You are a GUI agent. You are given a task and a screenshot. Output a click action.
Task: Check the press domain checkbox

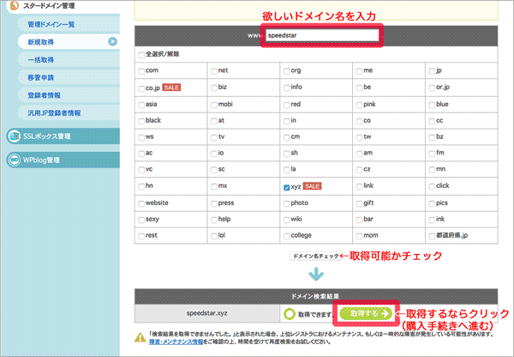point(214,203)
